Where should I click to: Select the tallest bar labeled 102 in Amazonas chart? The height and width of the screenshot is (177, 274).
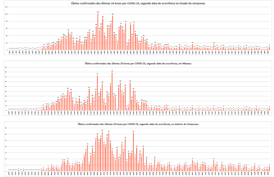(98, 32)
